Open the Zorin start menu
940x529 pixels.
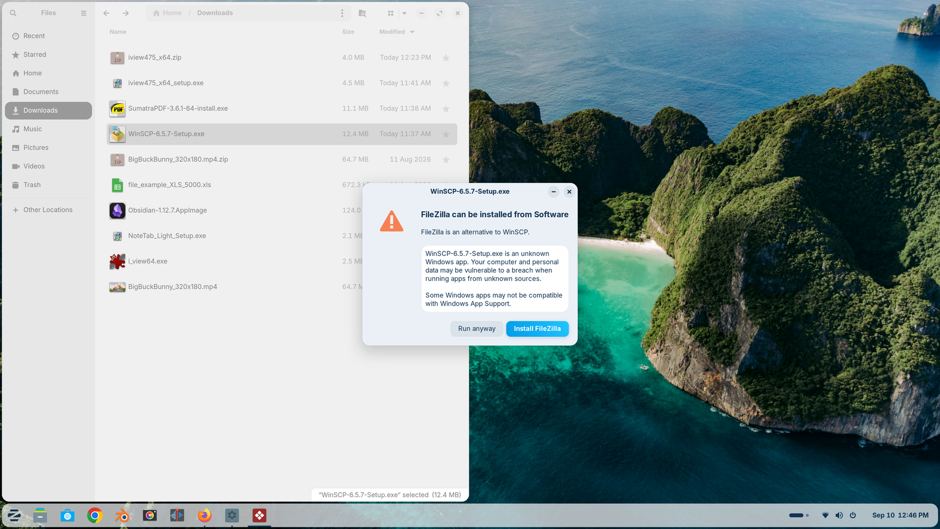click(x=14, y=516)
